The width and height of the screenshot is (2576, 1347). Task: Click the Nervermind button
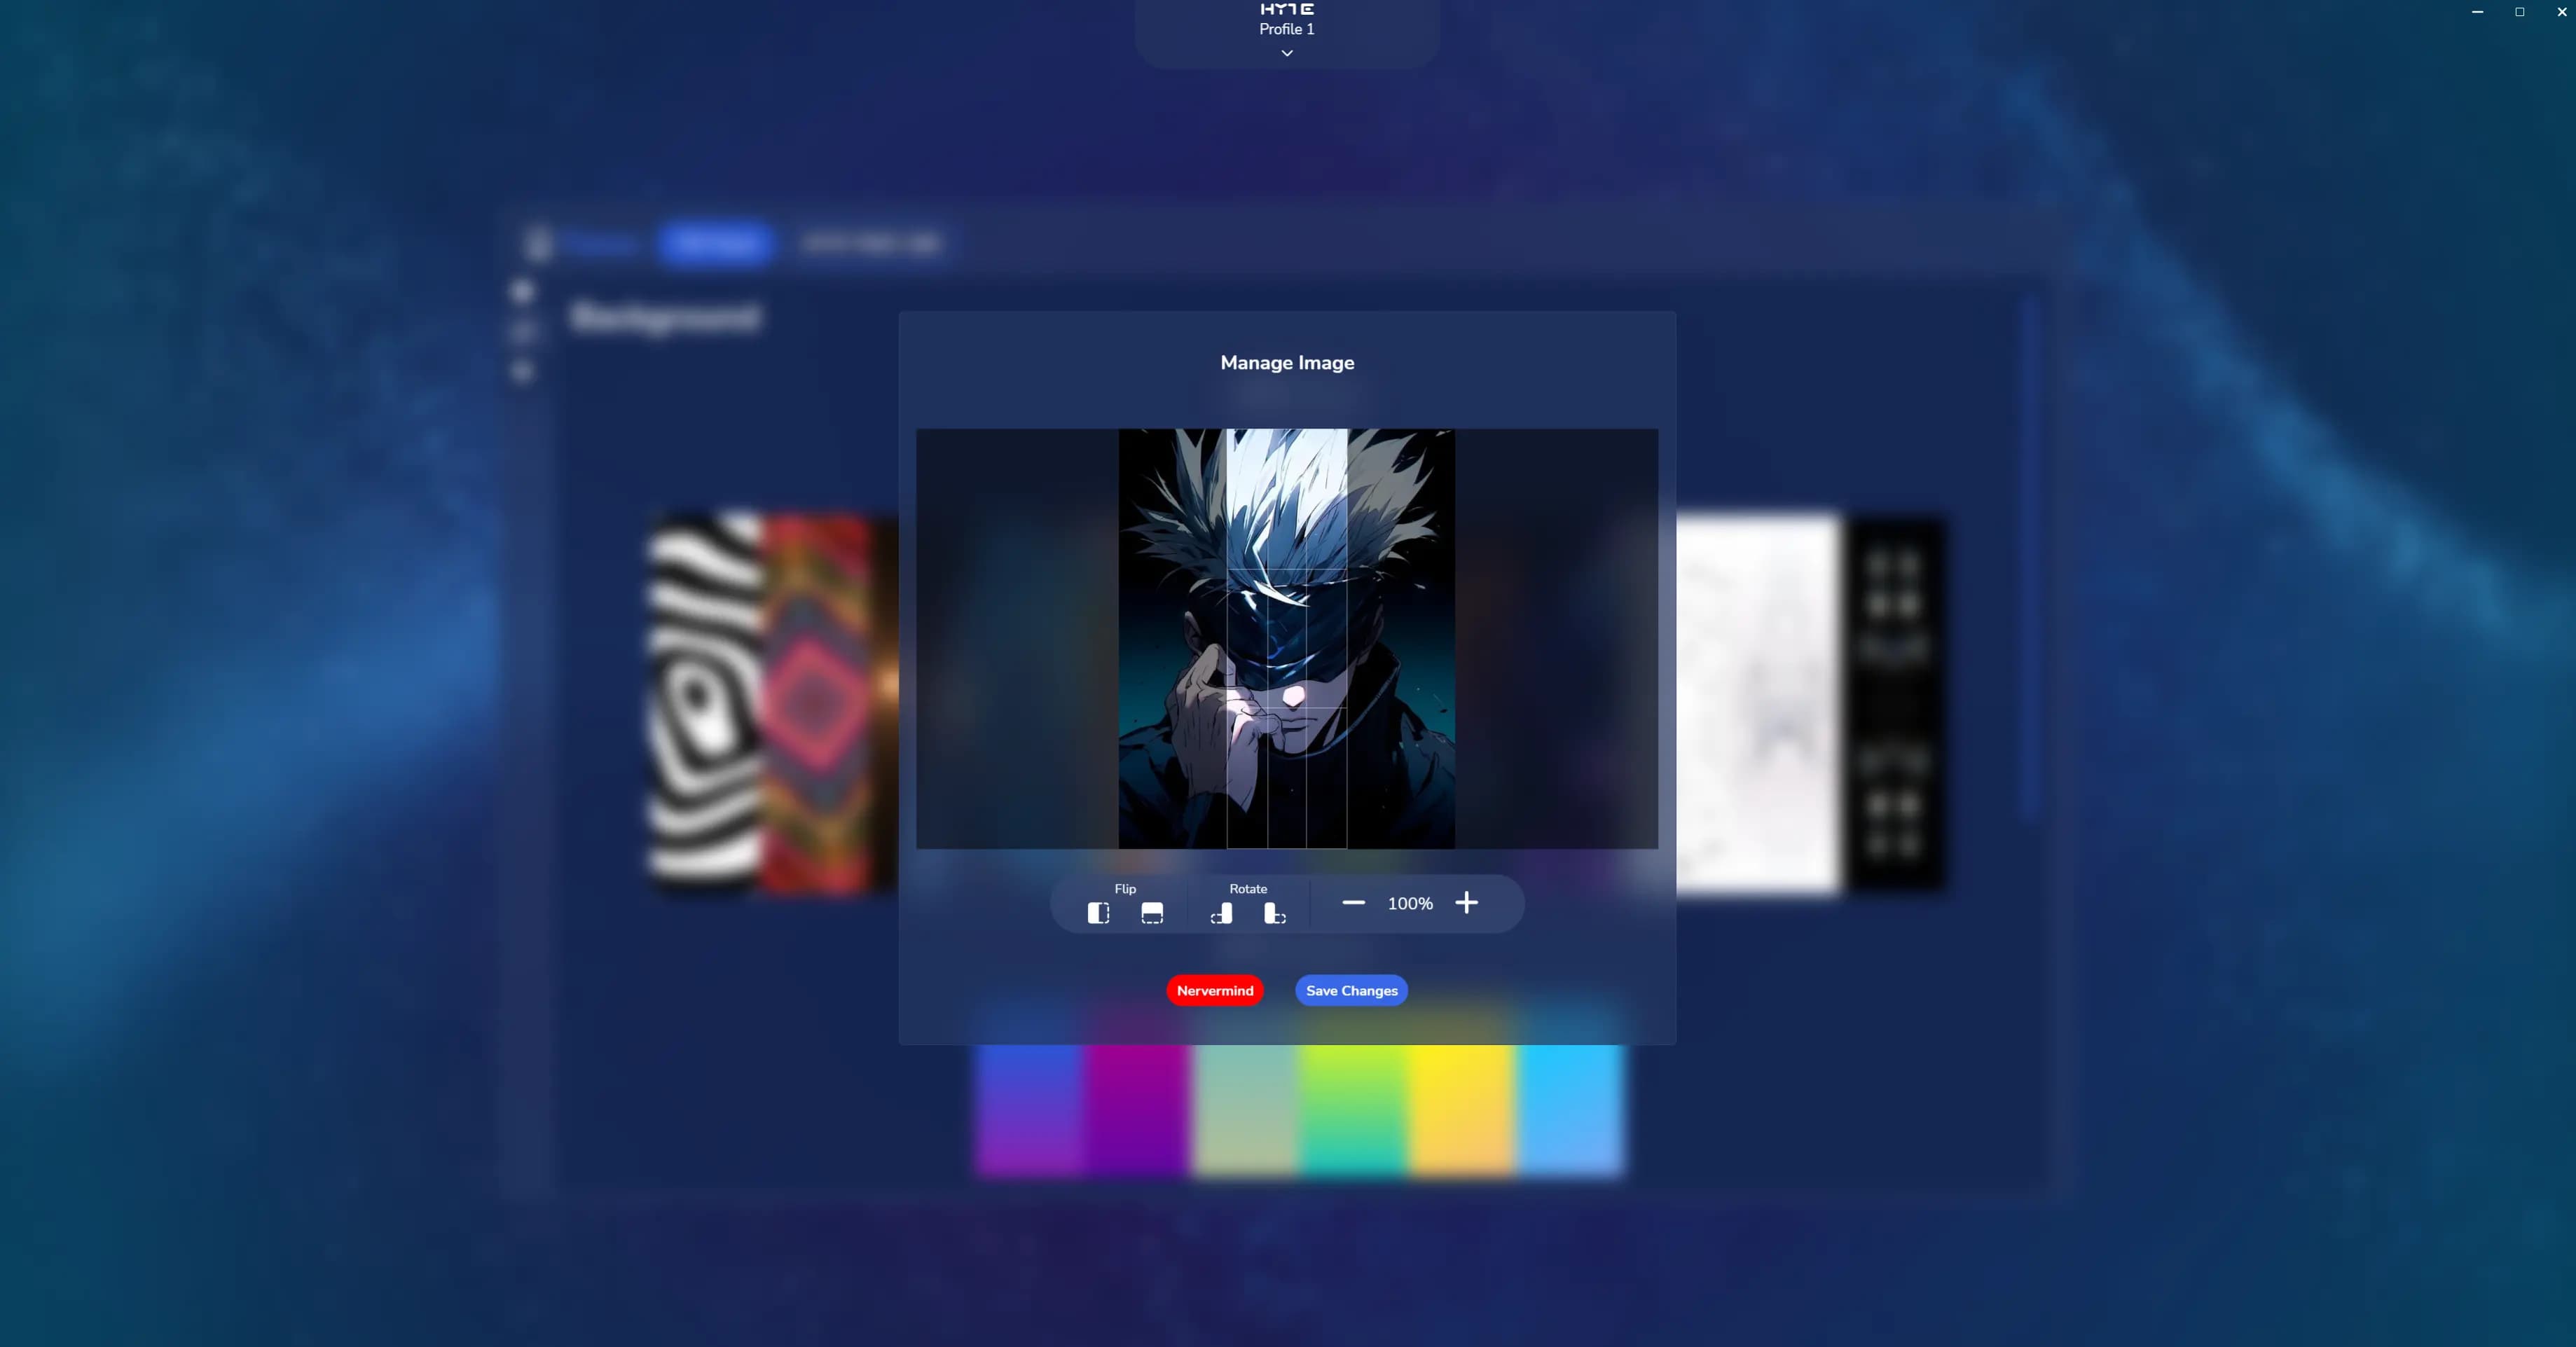[1215, 990]
